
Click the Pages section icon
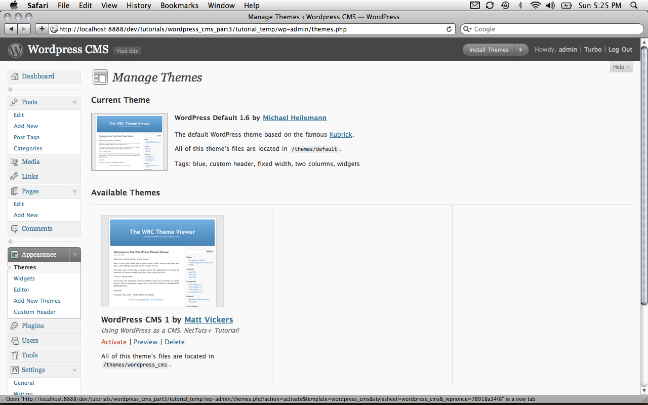click(x=15, y=191)
